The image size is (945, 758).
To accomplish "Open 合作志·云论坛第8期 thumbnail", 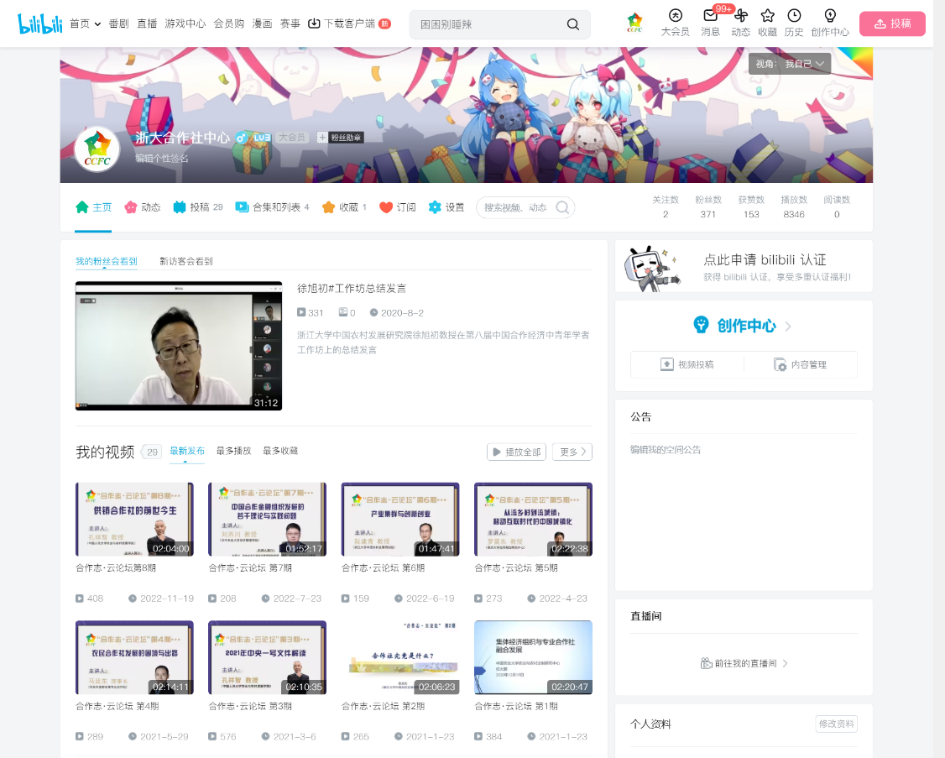I will click(134, 520).
